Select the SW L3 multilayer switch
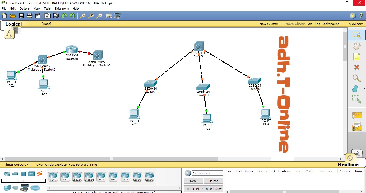The height and width of the screenshot is (193, 366). (199, 47)
